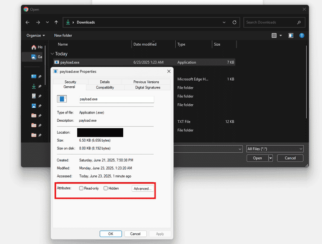Go back using the left arrow in Open dialog
Viewport: 322px width, 244px height.
[x=28, y=22]
